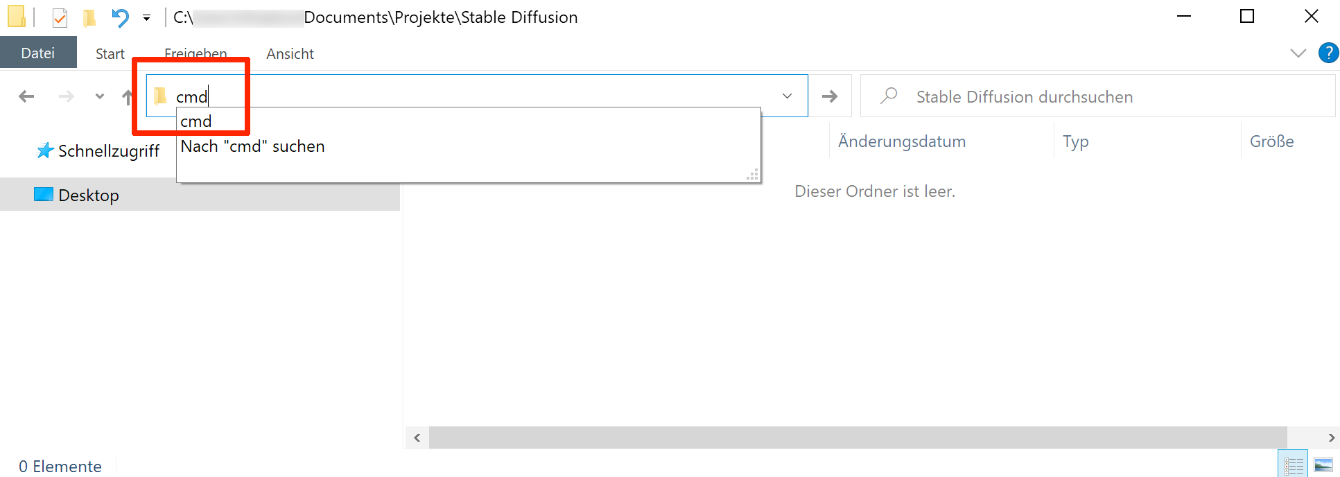
Task: Click the Undo arrow icon
Action: tap(120, 17)
